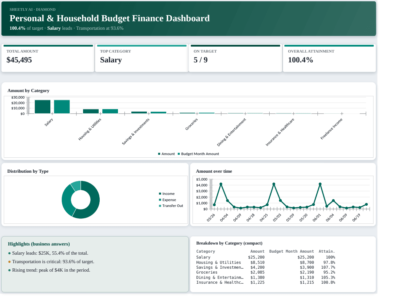Click the Amount legend swatch in bar chart
The width and height of the screenshot is (401, 301).
(x=159, y=154)
